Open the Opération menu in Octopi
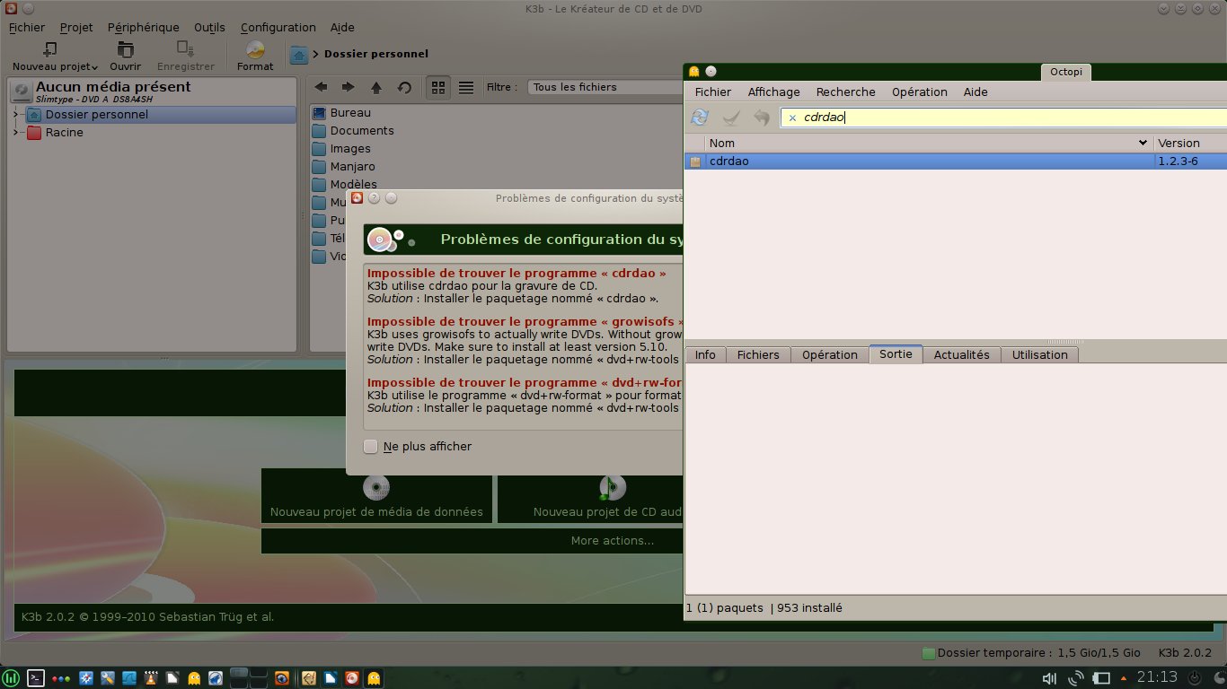1227x689 pixels. click(x=920, y=92)
